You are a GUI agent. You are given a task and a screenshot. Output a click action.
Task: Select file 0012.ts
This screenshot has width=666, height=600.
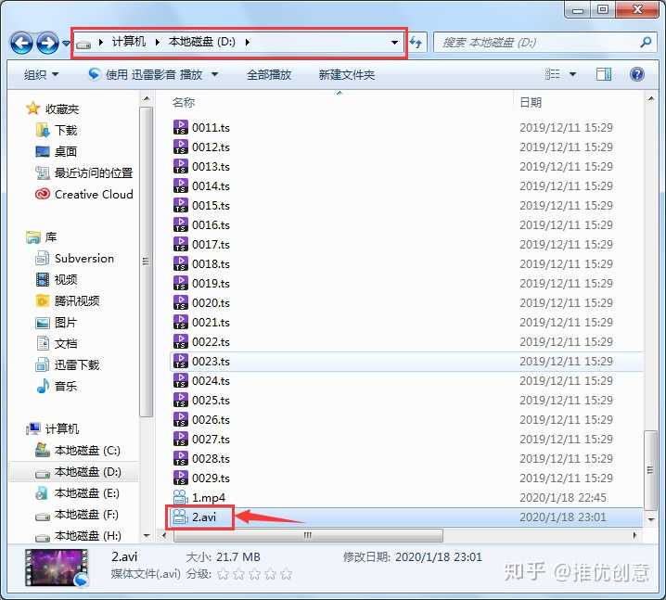point(211,147)
